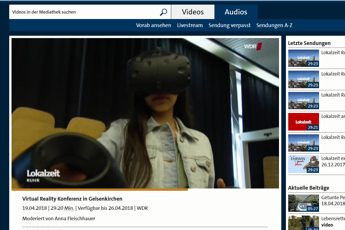The image size is (345, 230).
Task: Play the Virtual Reality Konferenz video
Action: click(x=145, y=113)
